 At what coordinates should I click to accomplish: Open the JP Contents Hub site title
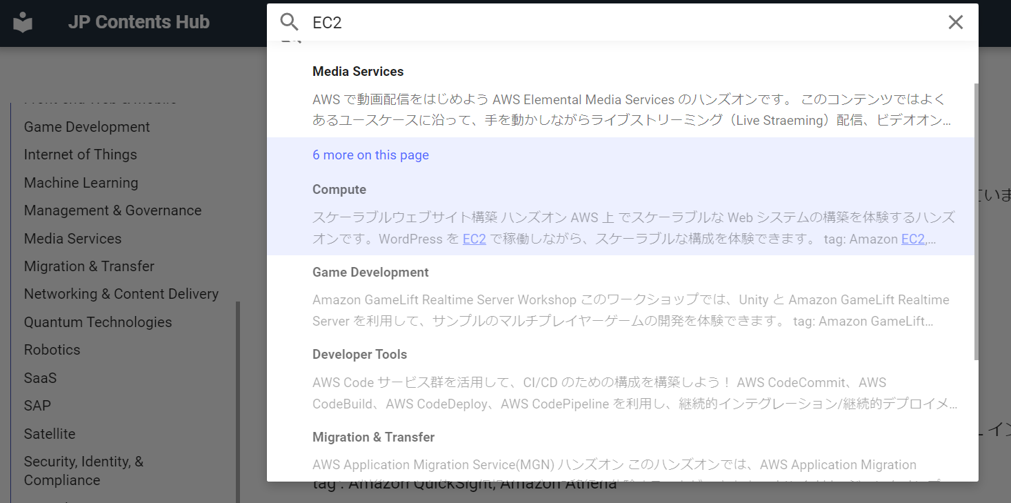click(x=139, y=22)
